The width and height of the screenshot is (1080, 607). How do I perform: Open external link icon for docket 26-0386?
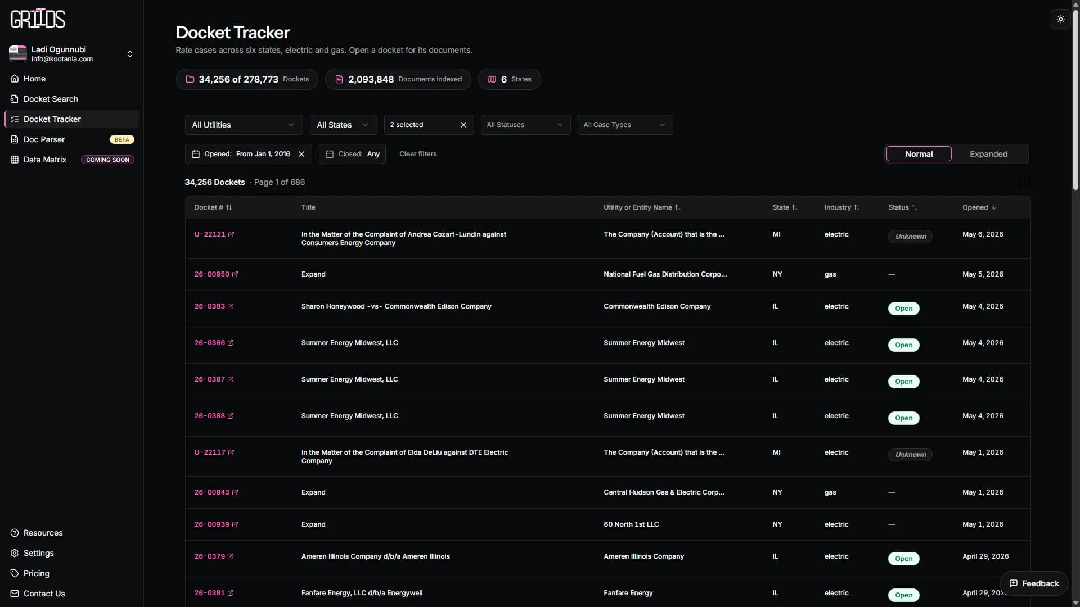[x=231, y=343]
